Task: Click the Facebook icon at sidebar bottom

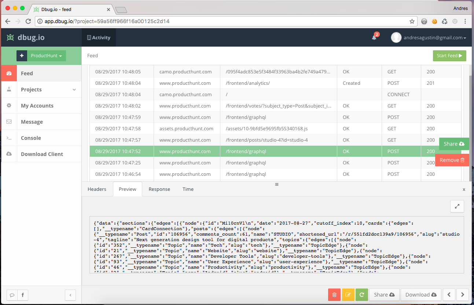Action: (22, 295)
